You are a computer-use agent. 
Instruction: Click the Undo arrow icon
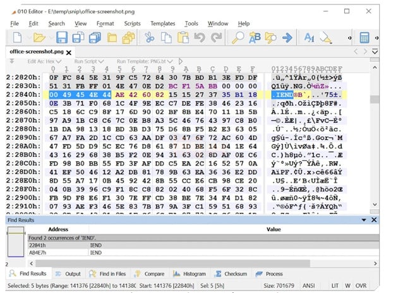point(200,38)
